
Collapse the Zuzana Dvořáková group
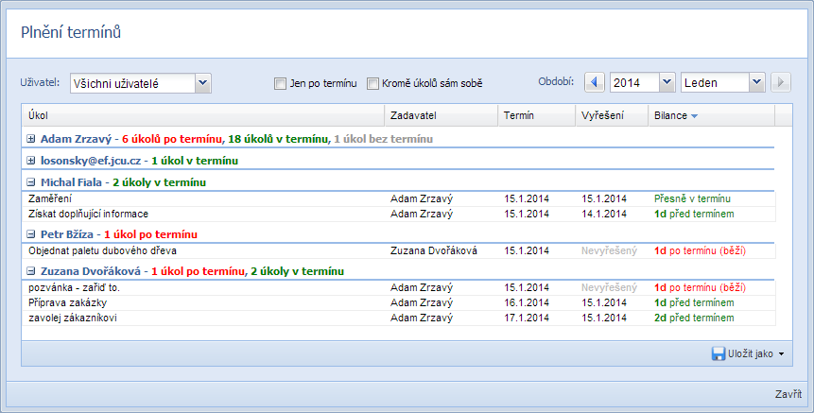pos(31,271)
